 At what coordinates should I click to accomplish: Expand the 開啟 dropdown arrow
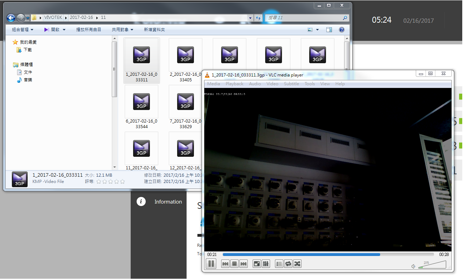tap(64, 30)
